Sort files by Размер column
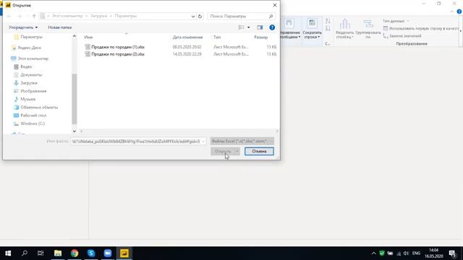Screen dimensions: 463x260 [260, 37]
